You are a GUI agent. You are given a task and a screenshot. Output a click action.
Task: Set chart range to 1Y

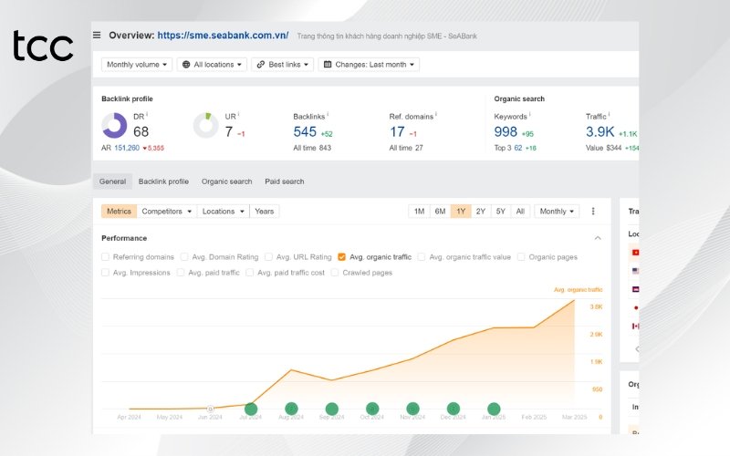pos(461,212)
